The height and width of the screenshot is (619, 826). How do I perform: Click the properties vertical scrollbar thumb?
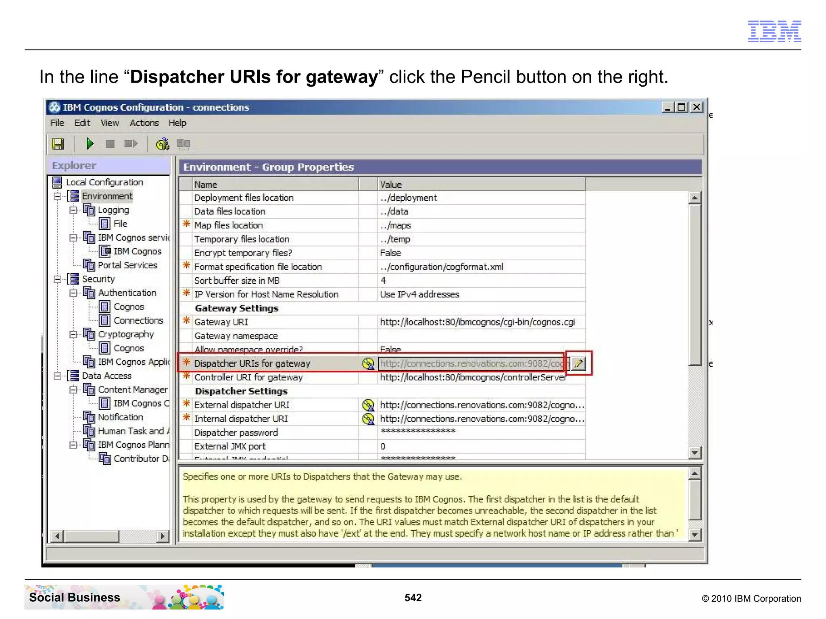coord(695,285)
